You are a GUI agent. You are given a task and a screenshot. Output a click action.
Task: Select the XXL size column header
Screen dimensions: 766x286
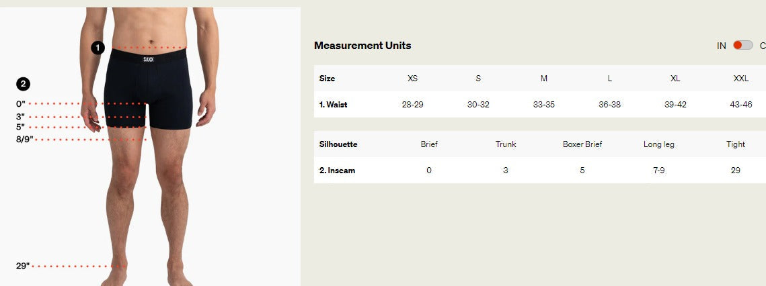point(741,78)
